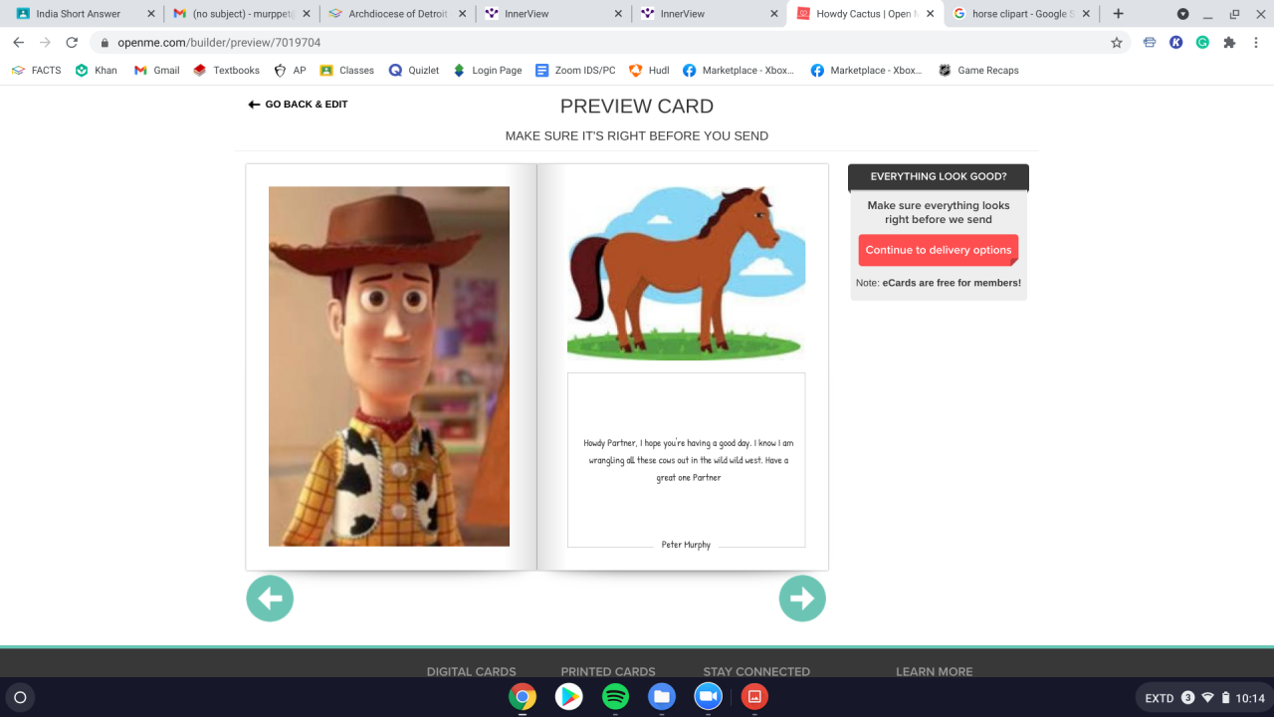Close the (no subject) Gmail tab
Viewport: 1274px width, 717px height.
point(307,14)
